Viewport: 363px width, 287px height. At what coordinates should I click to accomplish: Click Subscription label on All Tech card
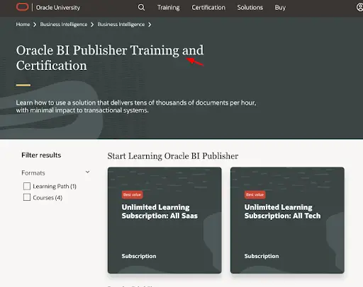click(262, 256)
